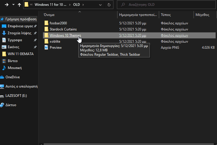Click the pin icon beside Επιφάνεια εργασίας
The image size is (217, 145).
coord(35,26)
